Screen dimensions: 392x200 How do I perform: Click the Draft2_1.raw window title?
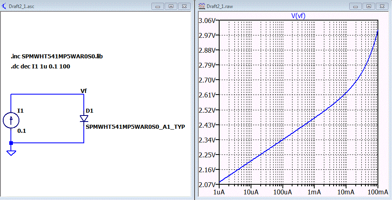(219, 6)
